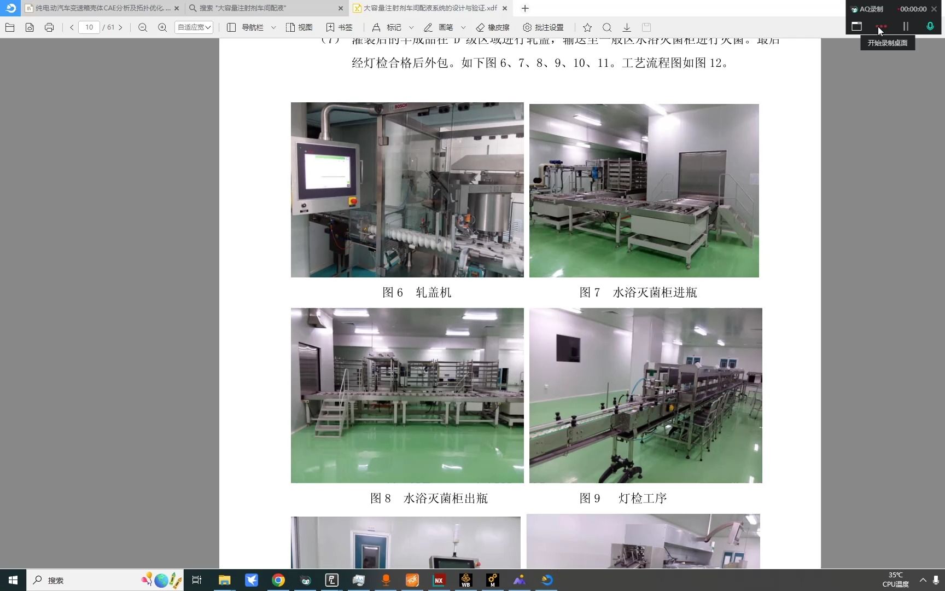Close the AQ录制 recorder panel
This screenshot has width=945, height=591.
point(934,9)
